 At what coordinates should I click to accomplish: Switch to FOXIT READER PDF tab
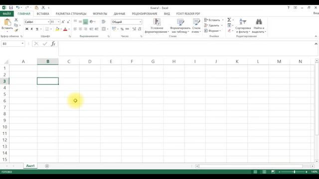click(x=188, y=13)
